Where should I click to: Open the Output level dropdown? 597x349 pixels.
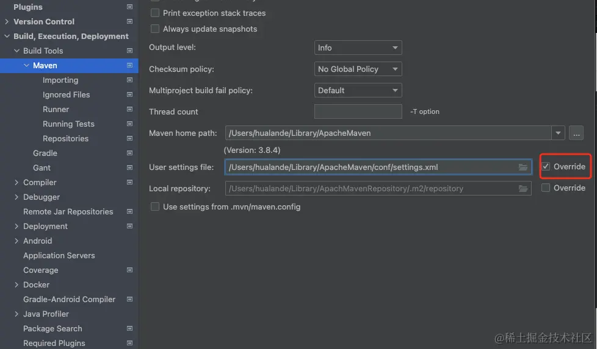tap(358, 48)
